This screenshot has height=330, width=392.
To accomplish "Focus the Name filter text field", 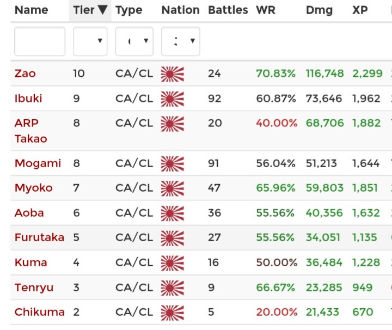I will coord(40,41).
